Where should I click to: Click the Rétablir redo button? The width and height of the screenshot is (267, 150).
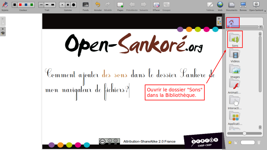[108, 7]
